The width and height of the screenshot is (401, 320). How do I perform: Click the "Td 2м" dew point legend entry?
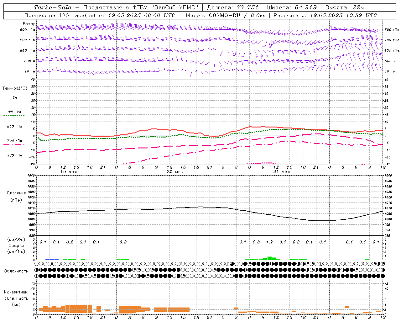14,112
